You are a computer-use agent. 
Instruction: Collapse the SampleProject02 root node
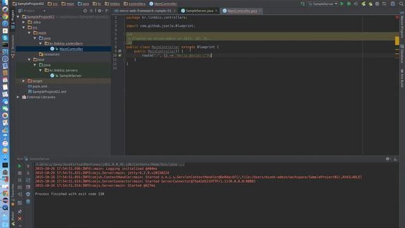(x=18, y=17)
